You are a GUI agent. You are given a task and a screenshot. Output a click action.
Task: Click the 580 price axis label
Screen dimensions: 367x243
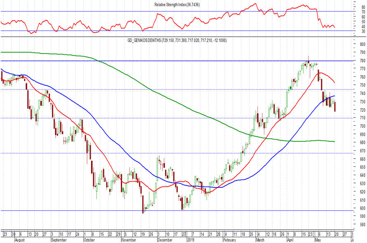pyautogui.click(x=363, y=224)
